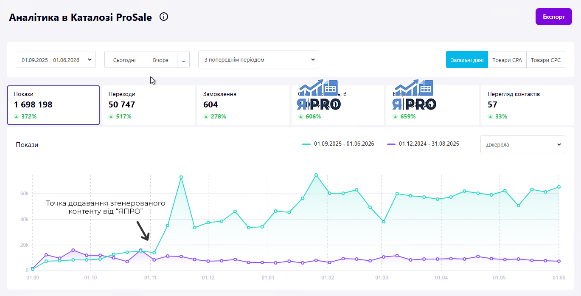Click the green growth arrow under Переходи

coord(111,116)
